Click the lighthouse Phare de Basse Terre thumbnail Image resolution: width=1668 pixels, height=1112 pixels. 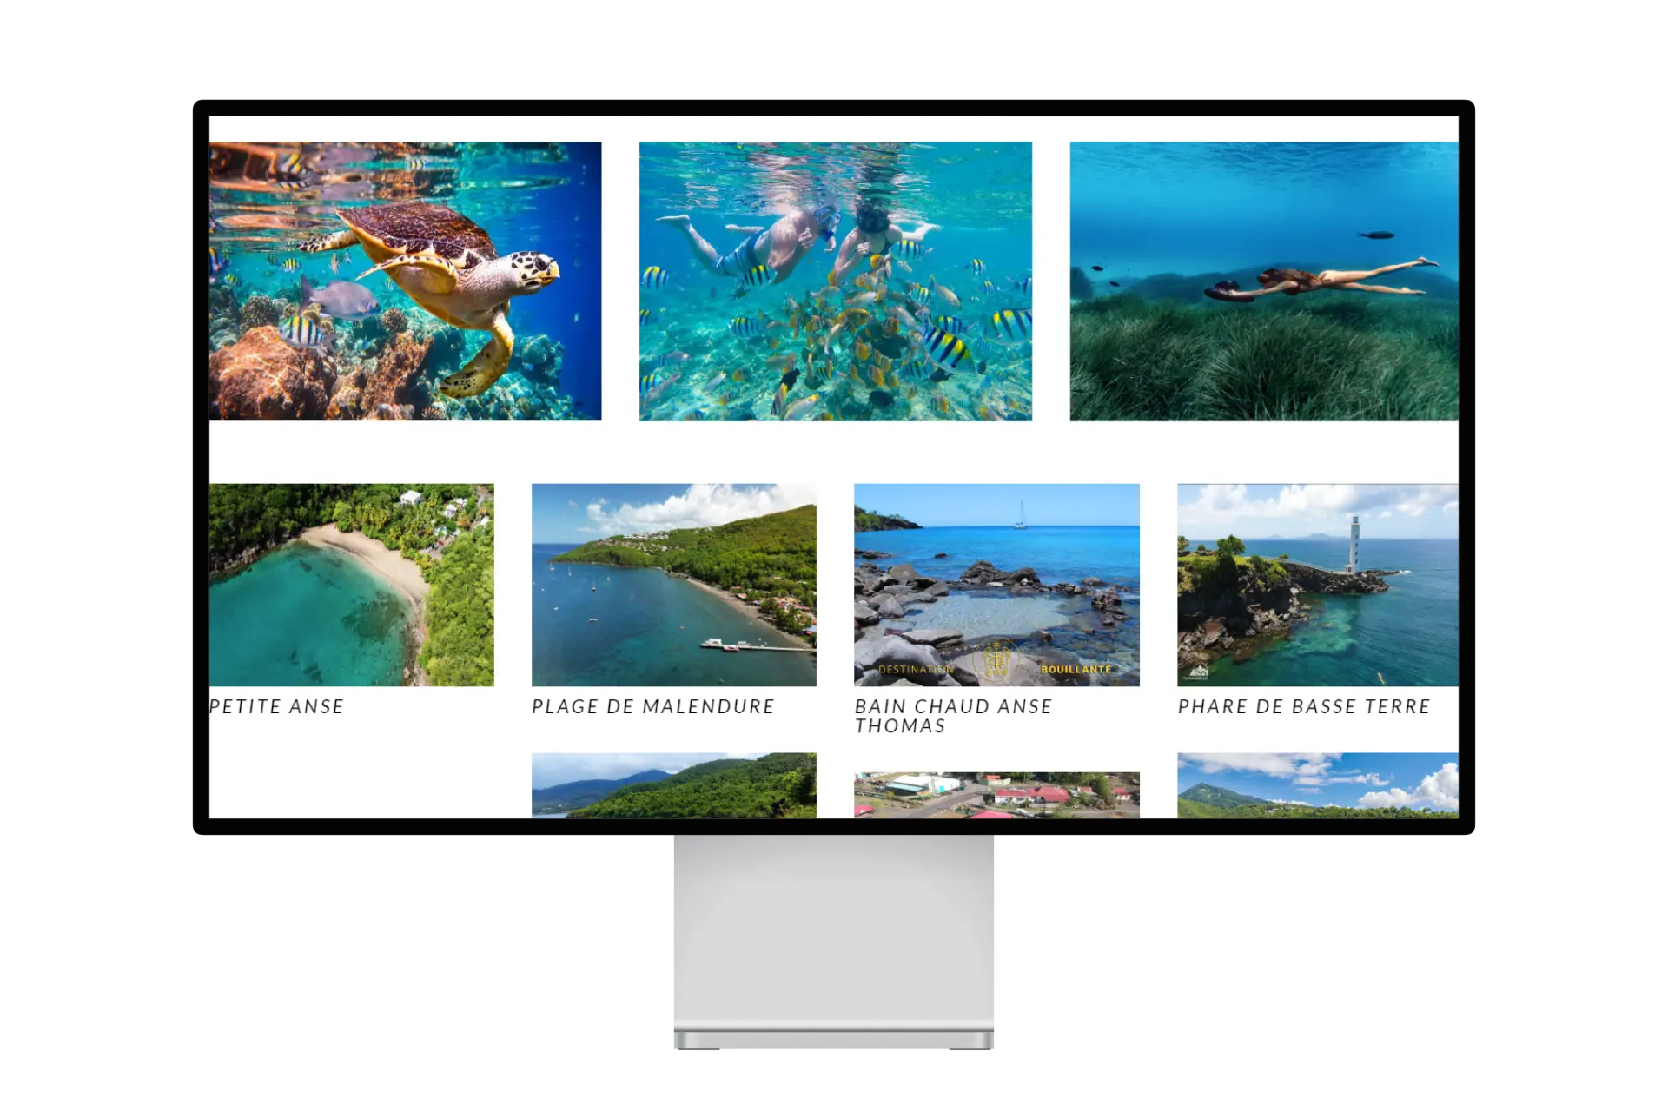1318,585
